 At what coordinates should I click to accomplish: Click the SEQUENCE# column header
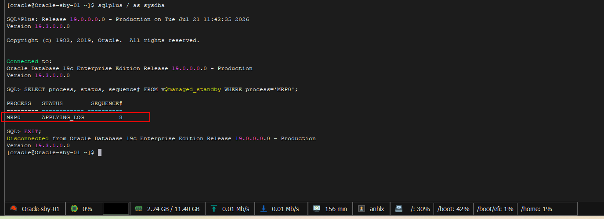click(107, 103)
